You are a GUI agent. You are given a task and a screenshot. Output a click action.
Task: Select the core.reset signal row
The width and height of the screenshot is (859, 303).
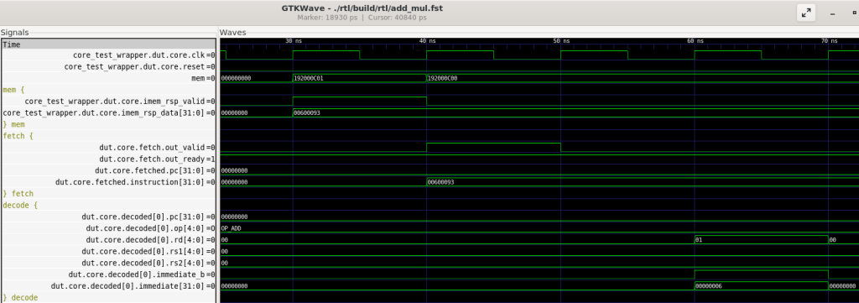click(x=108, y=67)
